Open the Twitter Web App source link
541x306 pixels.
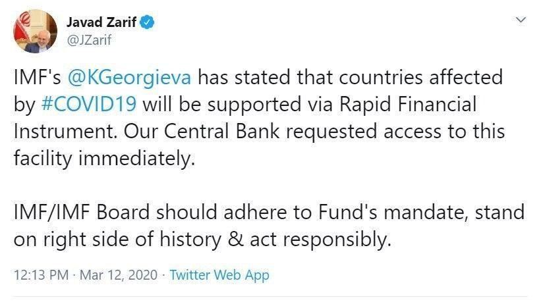tap(219, 275)
